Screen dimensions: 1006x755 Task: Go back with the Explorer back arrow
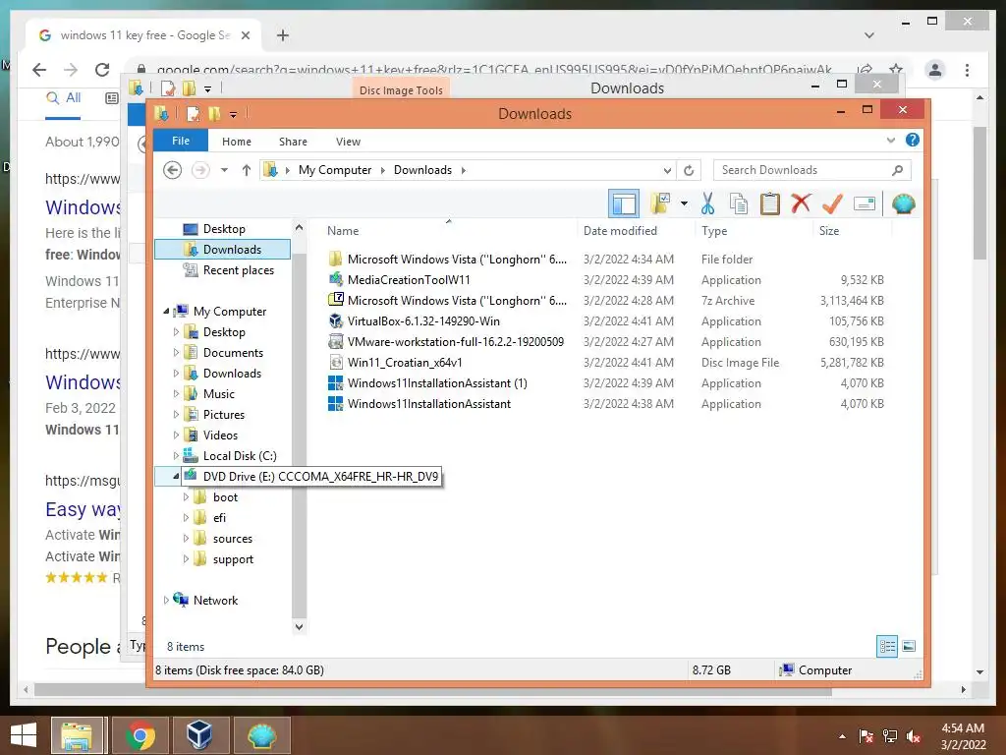point(172,170)
